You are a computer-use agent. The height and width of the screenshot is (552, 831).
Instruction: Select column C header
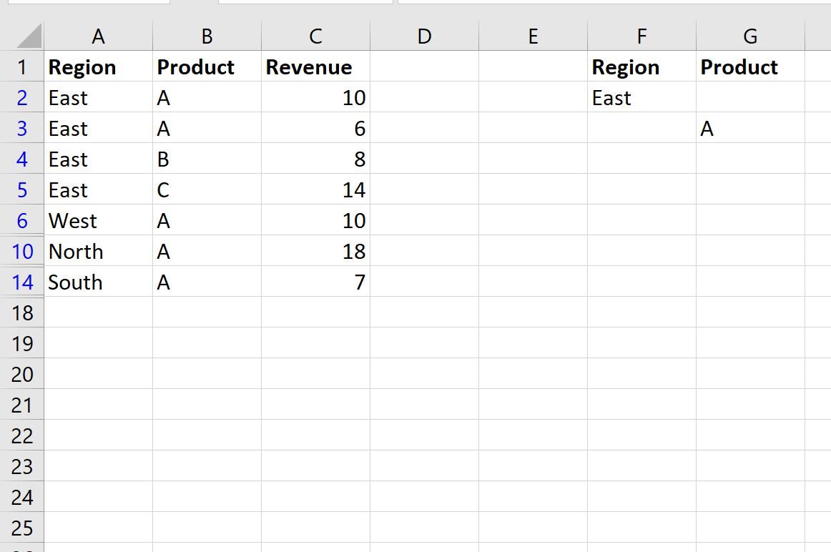coord(315,36)
